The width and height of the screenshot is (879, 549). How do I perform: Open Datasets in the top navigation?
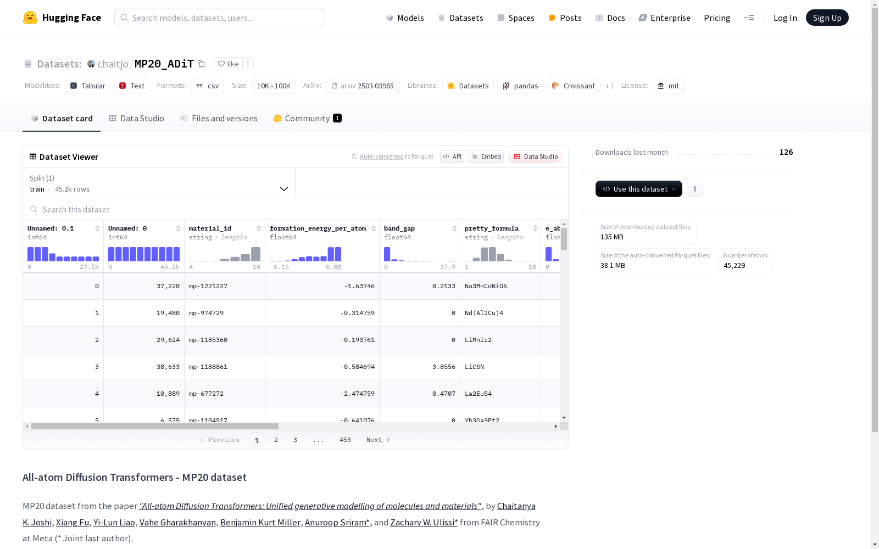point(460,18)
